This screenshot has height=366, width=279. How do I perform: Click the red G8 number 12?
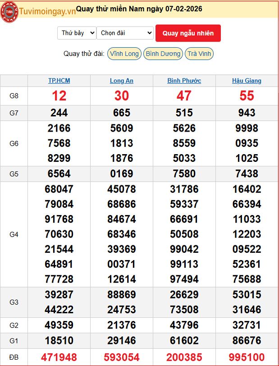(x=59, y=96)
